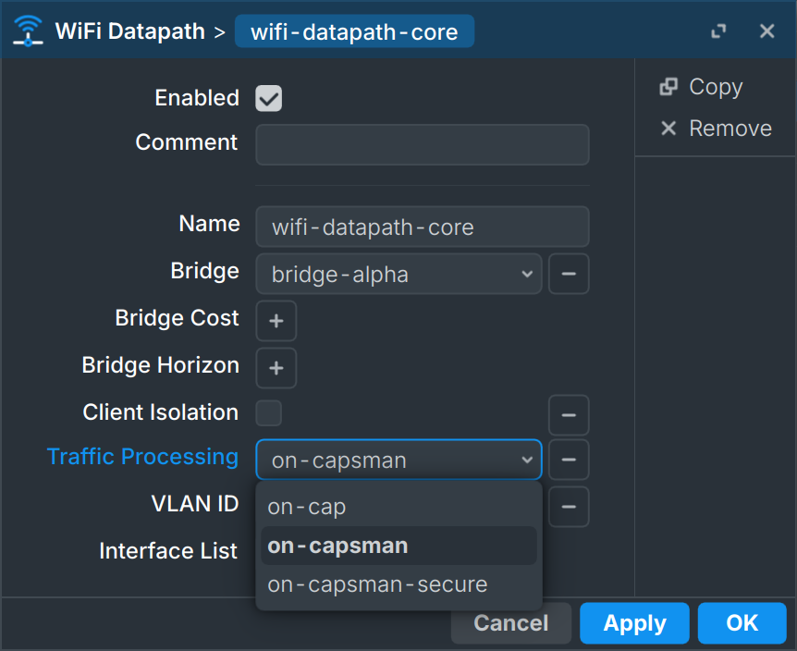Enable the Client Isolation checkbox
797x651 pixels.
[x=269, y=413]
